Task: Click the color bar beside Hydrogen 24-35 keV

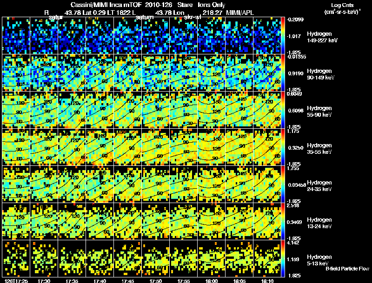Action: (x=283, y=184)
